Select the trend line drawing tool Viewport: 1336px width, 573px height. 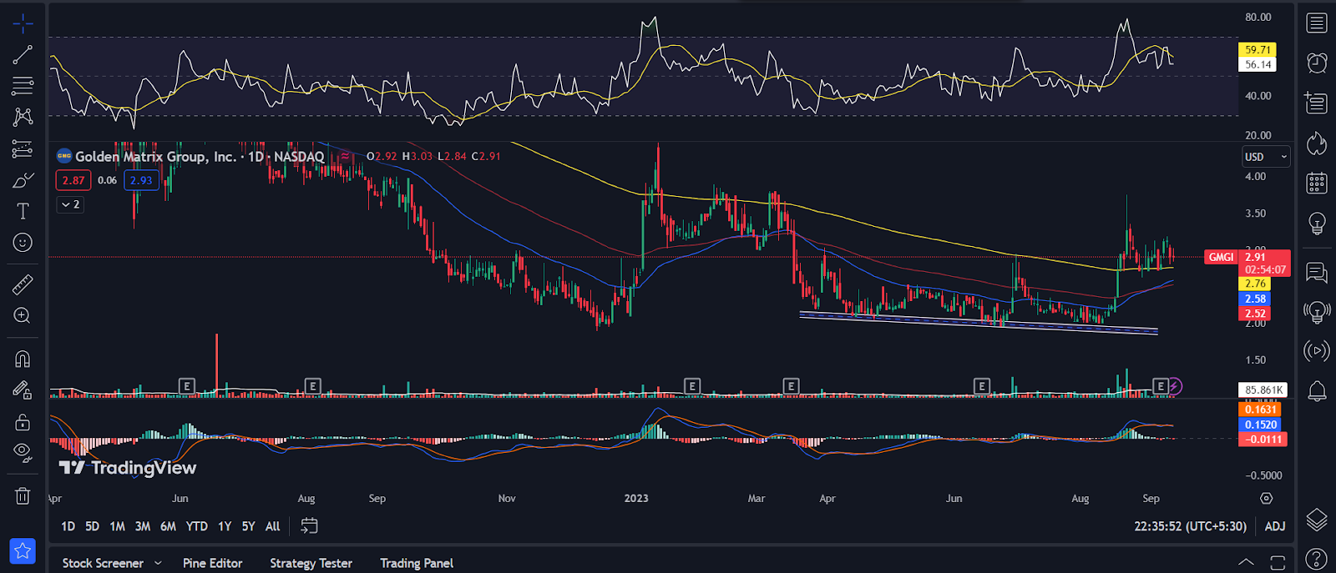[23, 55]
